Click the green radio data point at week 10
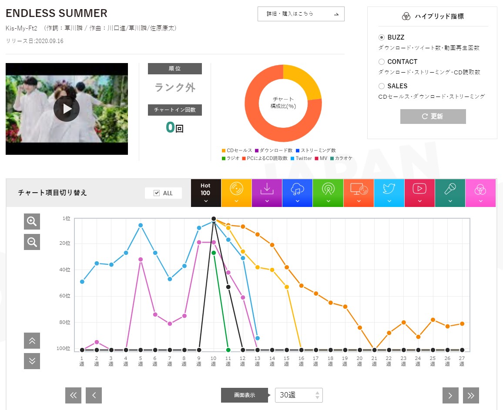The width and height of the screenshot is (503, 410). click(x=214, y=253)
